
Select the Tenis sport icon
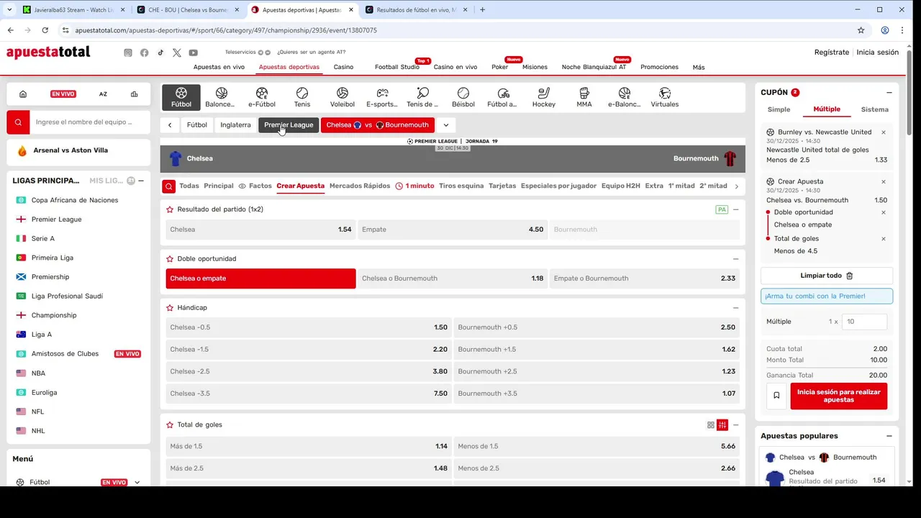click(x=302, y=97)
